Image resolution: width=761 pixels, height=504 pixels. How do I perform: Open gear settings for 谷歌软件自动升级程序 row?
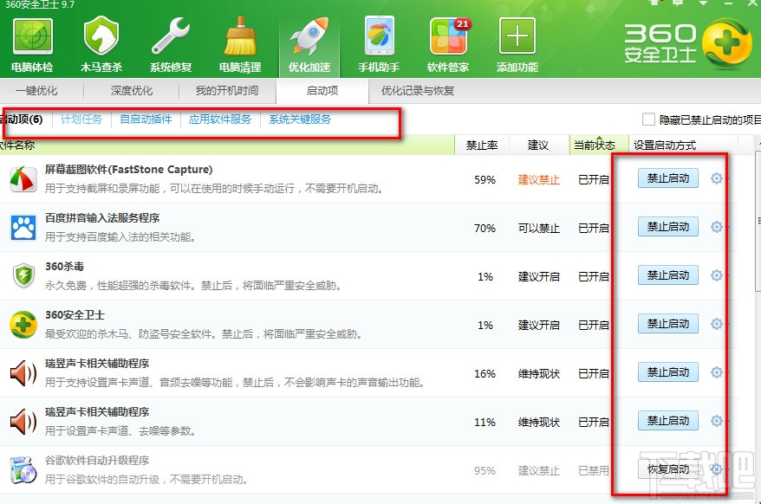pyautogui.click(x=716, y=469)
